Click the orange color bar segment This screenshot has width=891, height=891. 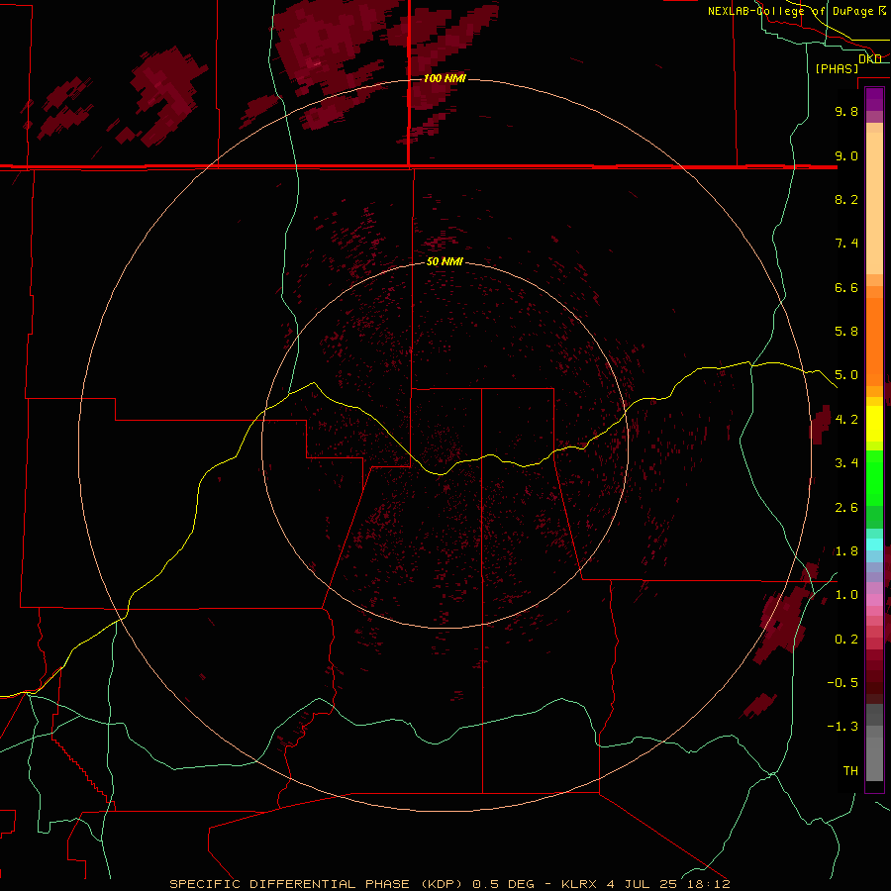click(874, 343)
